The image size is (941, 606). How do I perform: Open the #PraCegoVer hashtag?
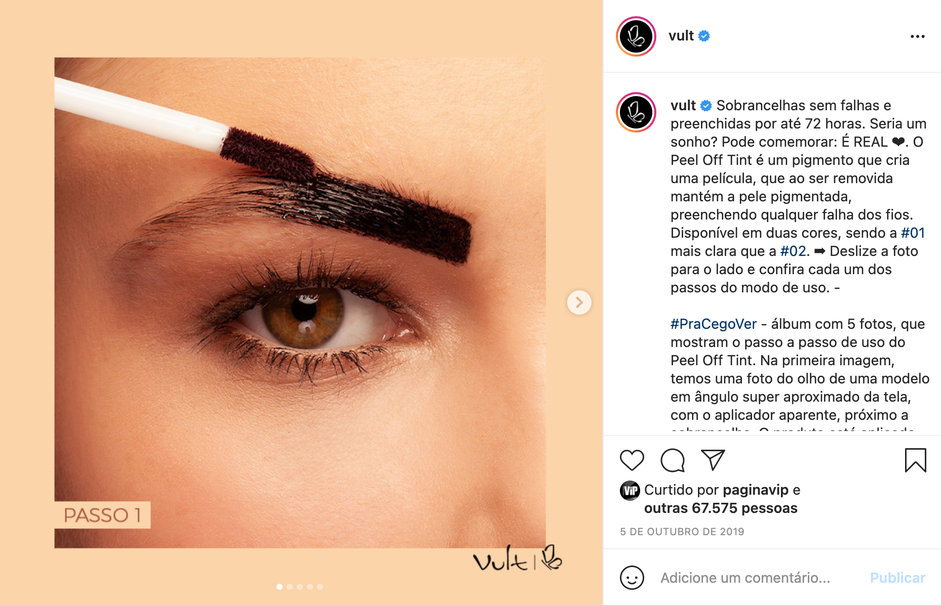point(714,324)
